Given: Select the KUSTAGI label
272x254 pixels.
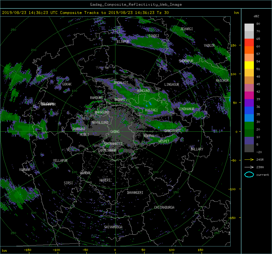Looking at the screenshot, I should [x=151, y=110].
